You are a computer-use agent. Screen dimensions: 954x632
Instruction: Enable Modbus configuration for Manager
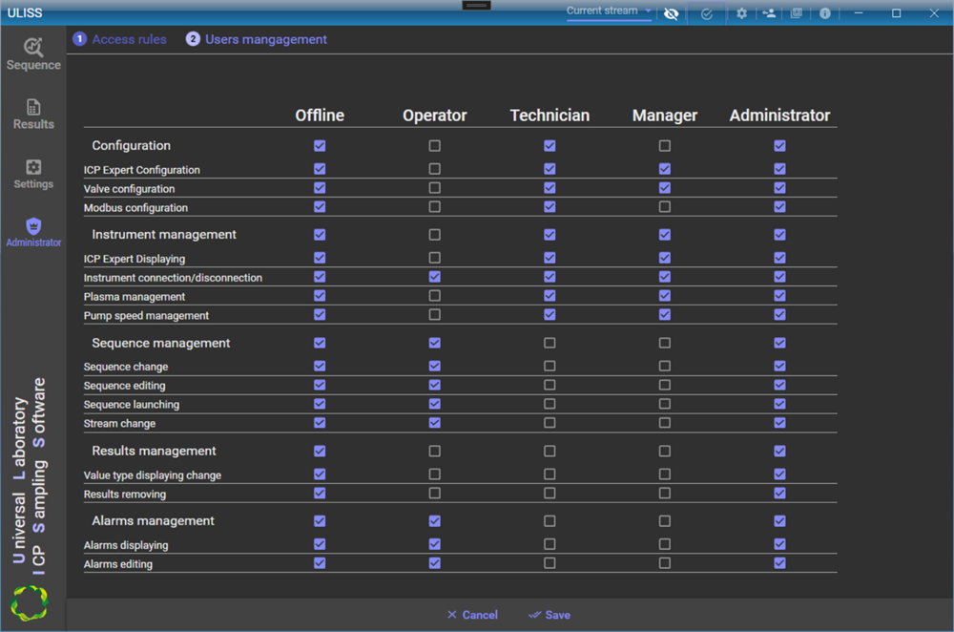click(x=665, y=207)
